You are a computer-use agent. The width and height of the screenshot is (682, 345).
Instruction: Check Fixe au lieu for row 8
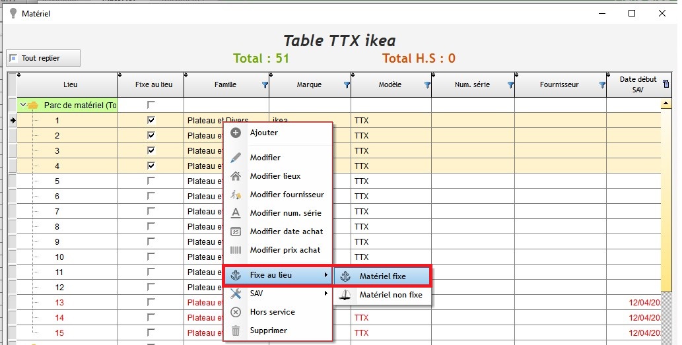click(151, 226)
